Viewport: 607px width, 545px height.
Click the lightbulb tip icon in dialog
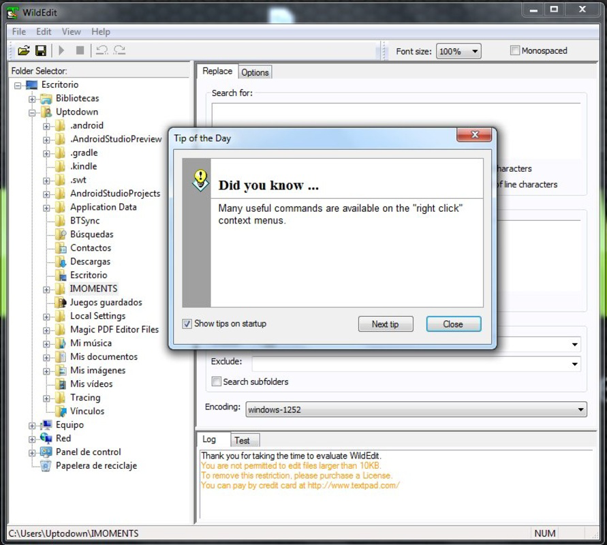click(x=200, y=181)
